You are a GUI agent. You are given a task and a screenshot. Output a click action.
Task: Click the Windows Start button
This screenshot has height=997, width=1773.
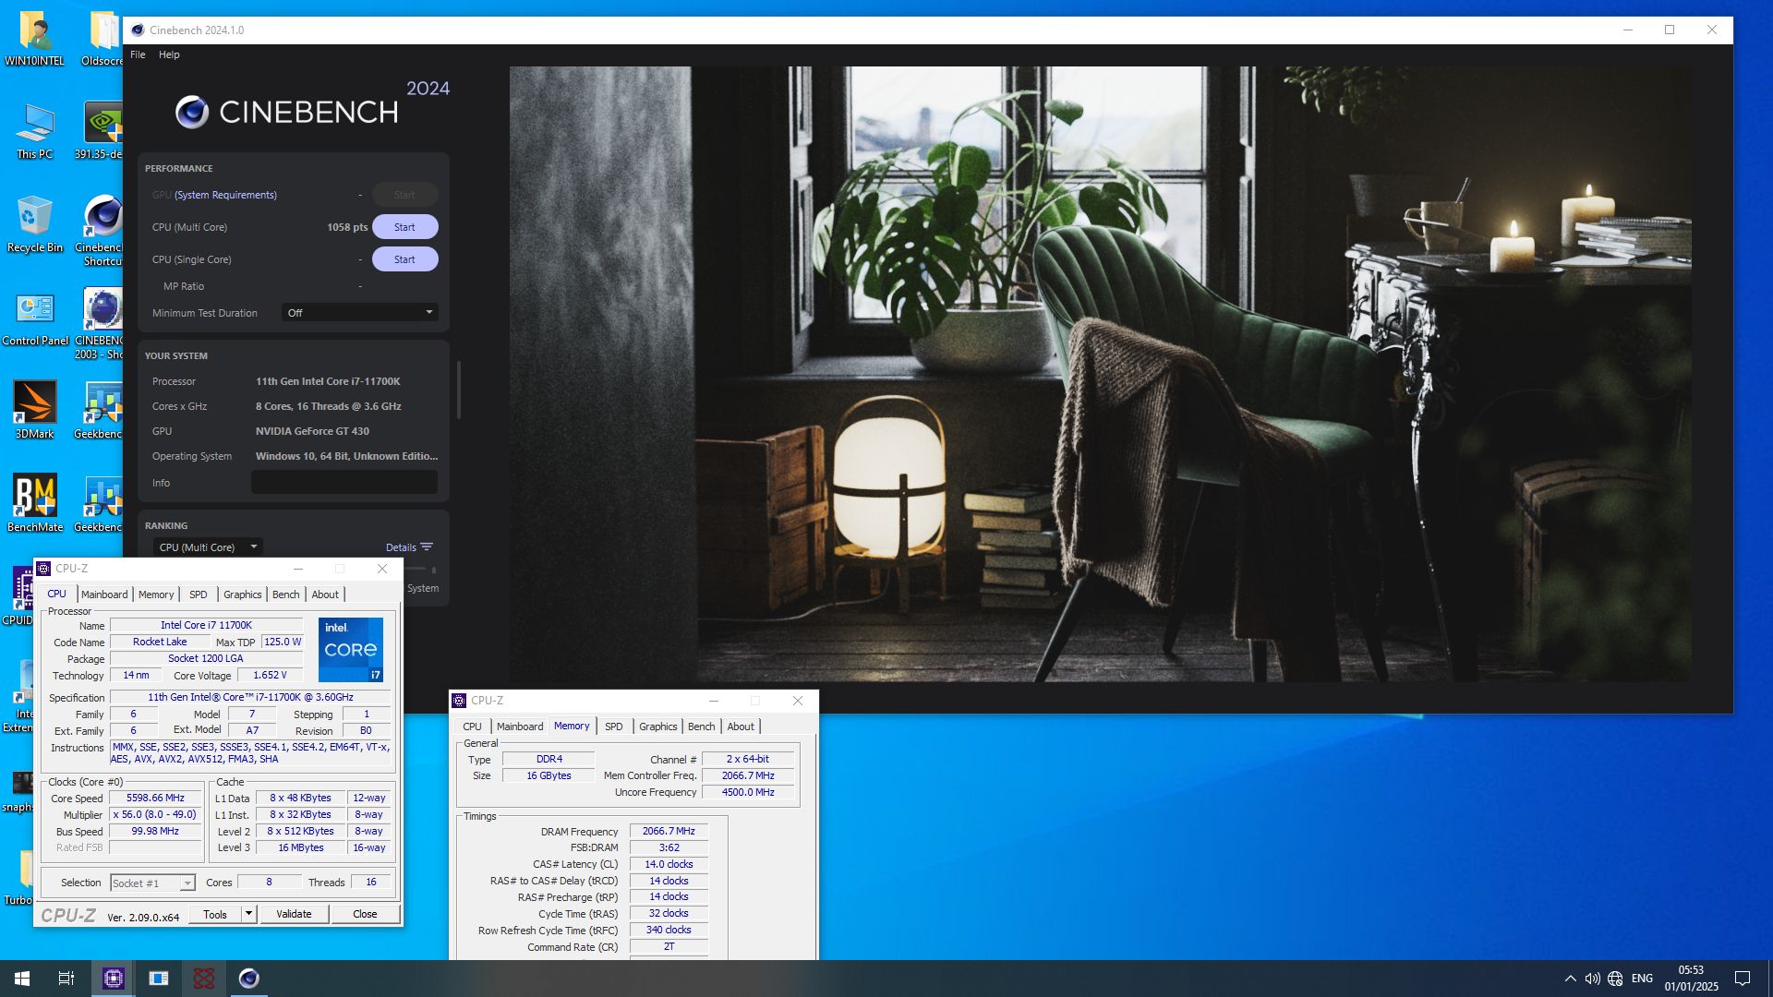tap(22, 979)
